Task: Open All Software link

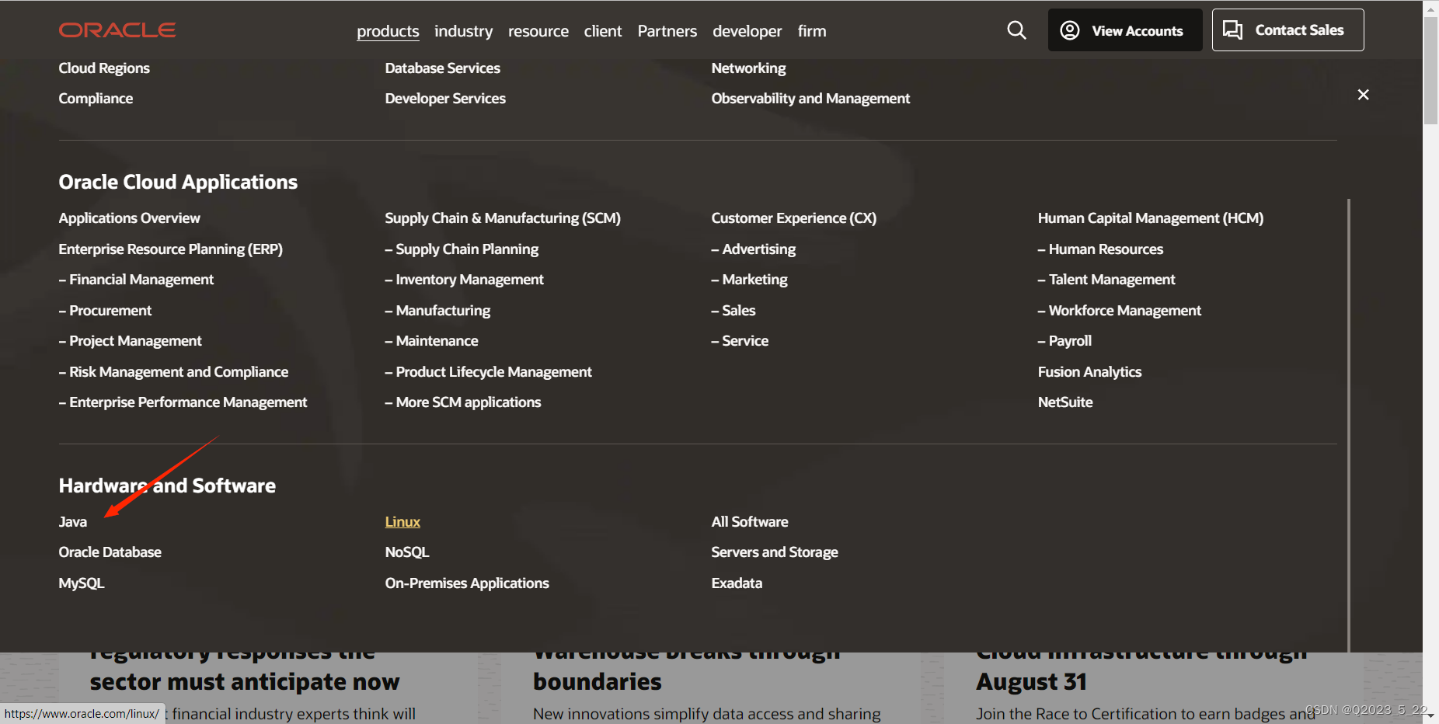Action: click(750, 522)
